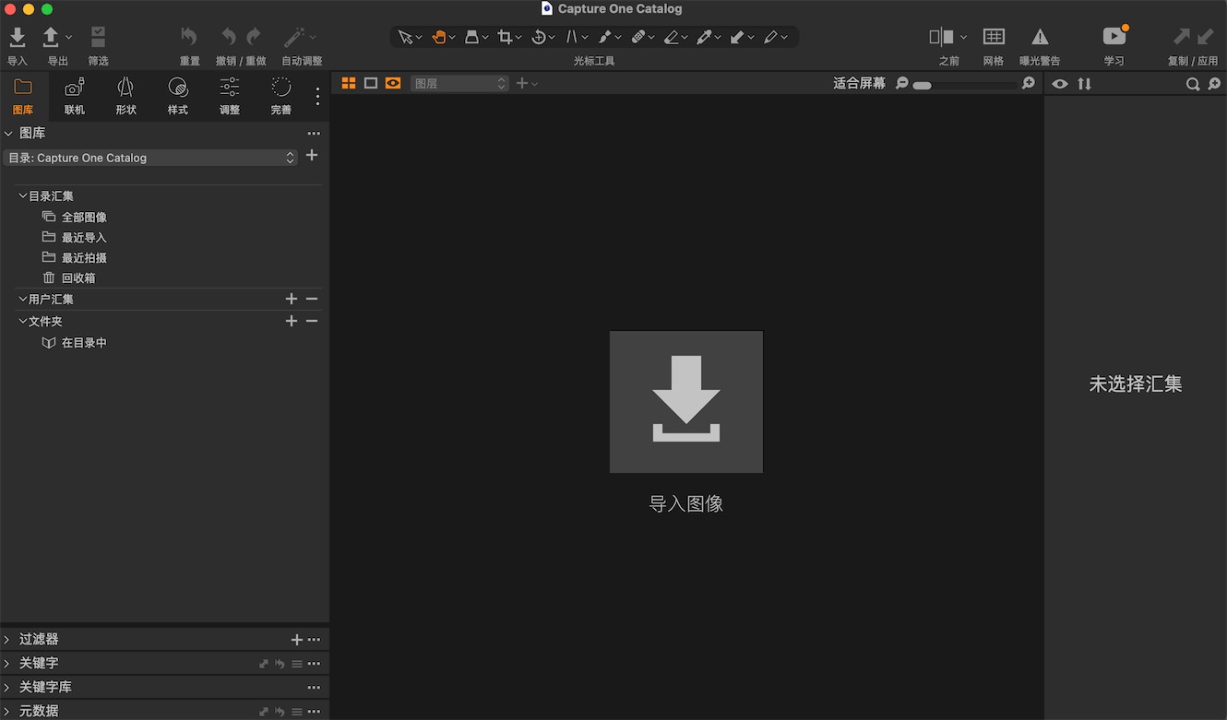This screenshot has width=1227, height=720.
Task: Click the apply adjustments down-arrow icon
Action: [x=1205, y=37]
